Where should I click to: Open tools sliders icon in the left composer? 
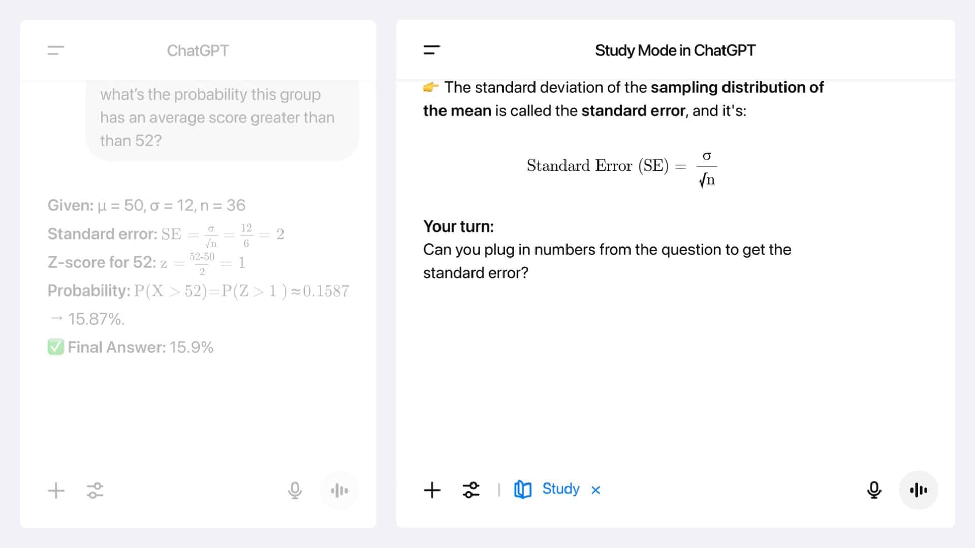point(95,491)
